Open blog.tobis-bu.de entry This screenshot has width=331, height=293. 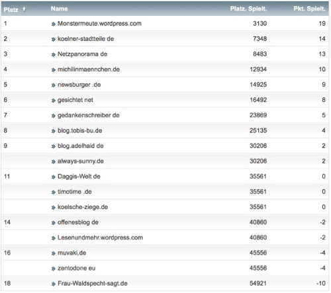pyautogui.click(x=79, y=130)
